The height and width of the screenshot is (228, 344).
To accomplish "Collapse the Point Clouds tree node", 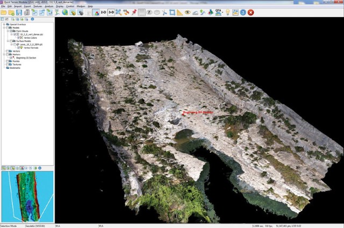I will coord(8,31).
